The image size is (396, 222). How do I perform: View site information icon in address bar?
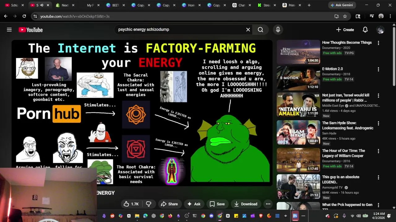click(35, 16)
